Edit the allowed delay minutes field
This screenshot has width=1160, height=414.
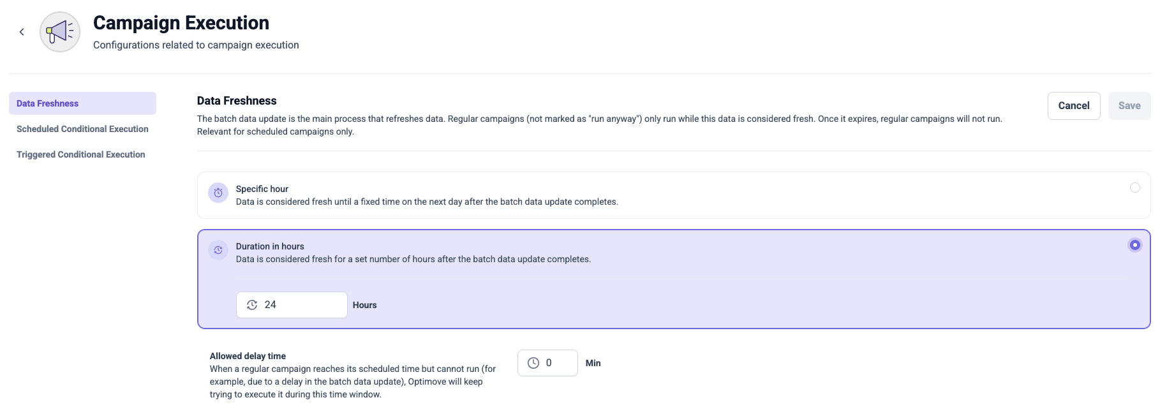coord(547,363)
